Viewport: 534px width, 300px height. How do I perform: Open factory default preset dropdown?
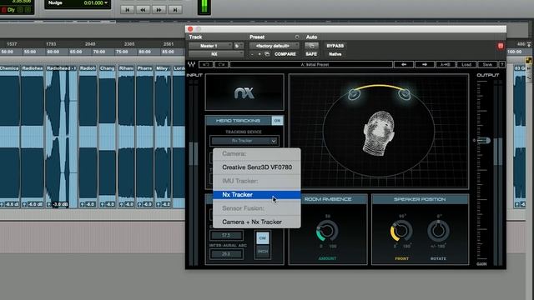(x=275, y=46)
